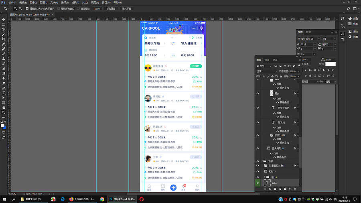The width and height of the screenshot is (361, 203).
Task: Add a layer mask from Layers panel footer
Action: [275, 189]
